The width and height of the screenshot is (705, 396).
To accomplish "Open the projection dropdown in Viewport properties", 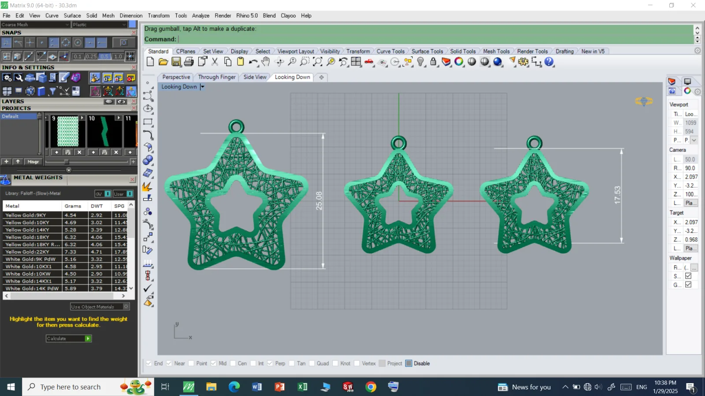I will [x=694, y=140].
